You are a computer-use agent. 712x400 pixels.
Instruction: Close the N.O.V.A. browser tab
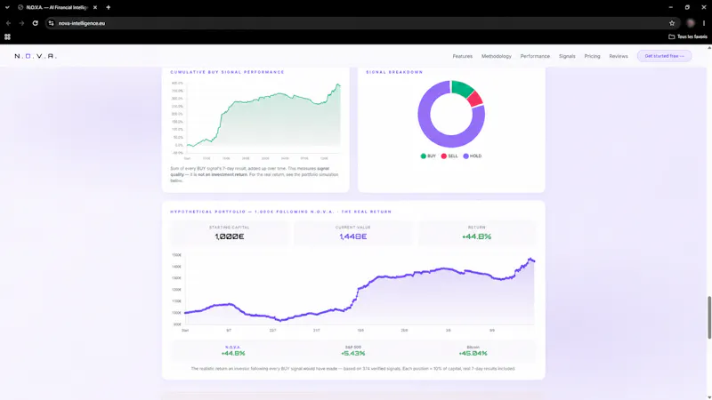[x=95, y=7]
